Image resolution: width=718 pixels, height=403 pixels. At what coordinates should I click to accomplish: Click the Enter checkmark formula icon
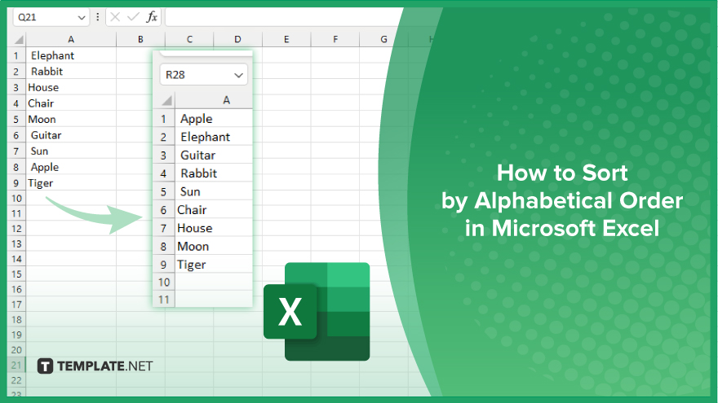click(x=133, y=17)
